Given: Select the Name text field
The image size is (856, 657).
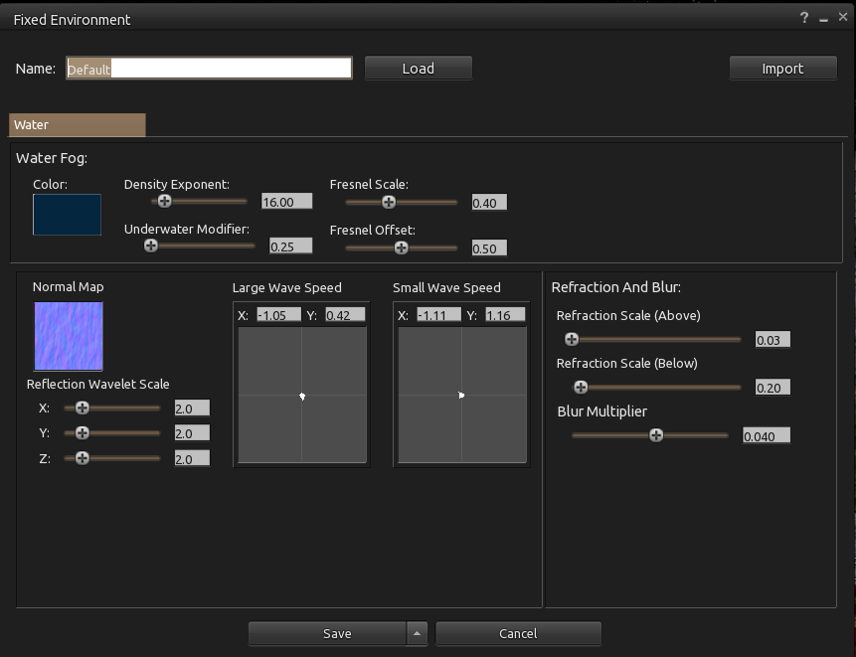Looking at the screenshot, I should [x=209, y=68].
